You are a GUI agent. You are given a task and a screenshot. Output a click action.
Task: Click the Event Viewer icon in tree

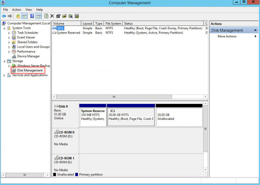14,38
